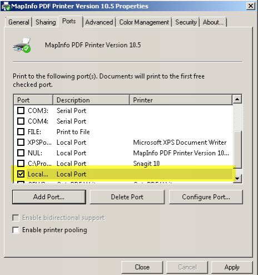
Task: Check the XPSPo... local port box
Action: (x=21, y=143)
